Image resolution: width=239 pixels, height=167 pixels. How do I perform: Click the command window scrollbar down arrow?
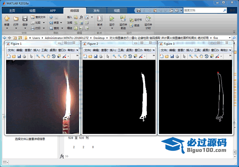[235, 157]
